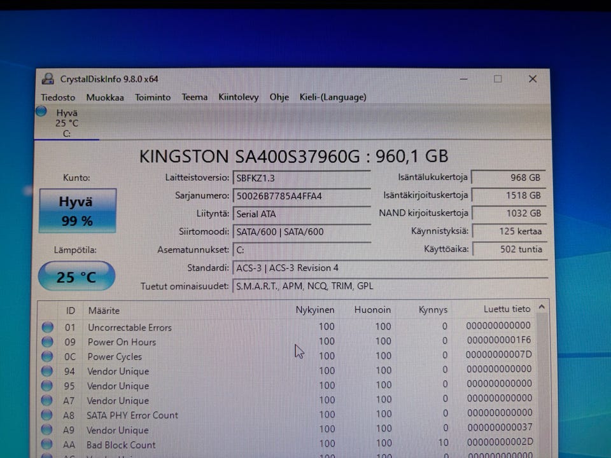Close the CrystalDiskInfo window

[x=533, y=79]
